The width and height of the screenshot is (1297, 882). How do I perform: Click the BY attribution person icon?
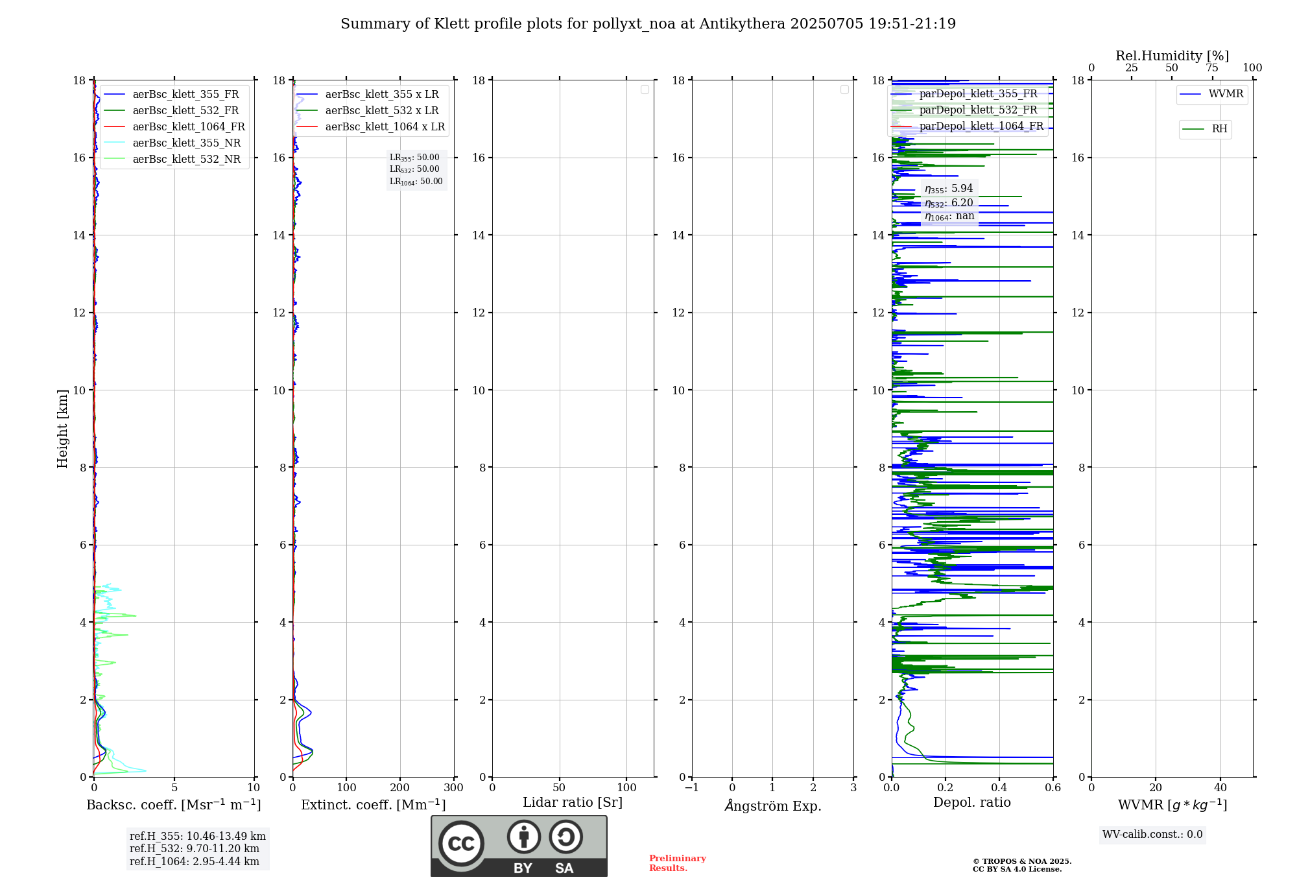pos(523,837)
